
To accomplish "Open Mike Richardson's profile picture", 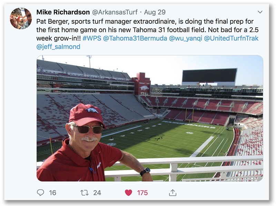I will pyautogui.click(x=21, y=18).
